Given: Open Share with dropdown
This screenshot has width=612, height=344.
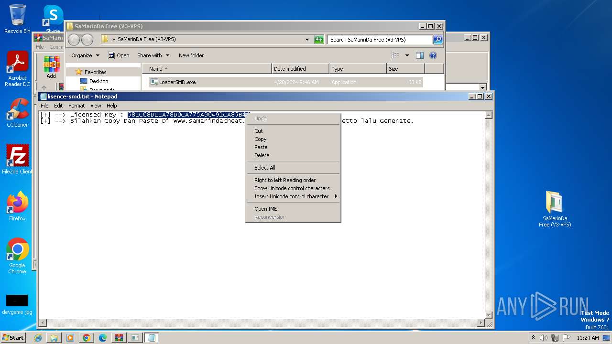Looking at the screenshot, I should pos(153,55).
